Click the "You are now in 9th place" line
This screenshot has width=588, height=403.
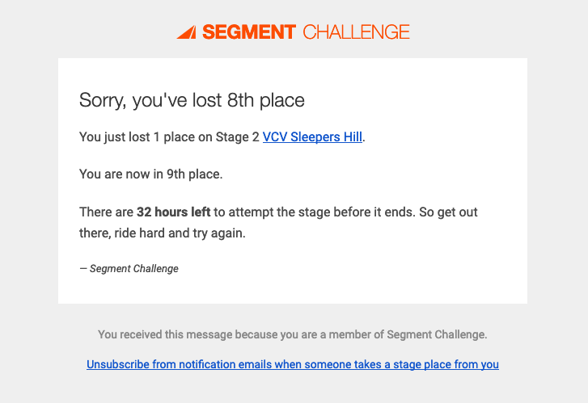[x=150, y=174]
